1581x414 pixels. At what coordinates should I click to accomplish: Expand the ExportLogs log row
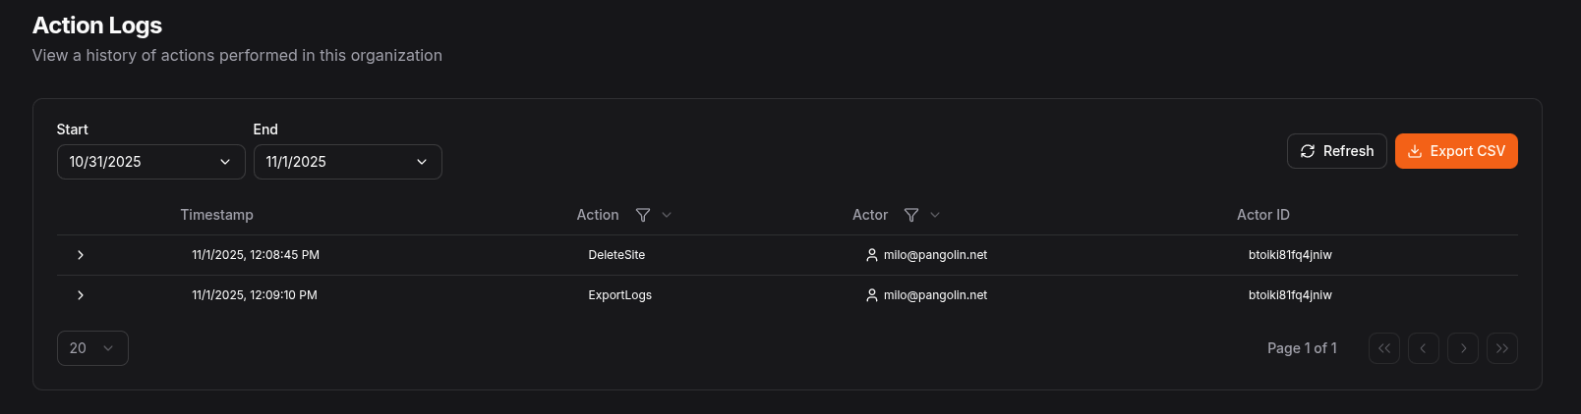[81, 295]
